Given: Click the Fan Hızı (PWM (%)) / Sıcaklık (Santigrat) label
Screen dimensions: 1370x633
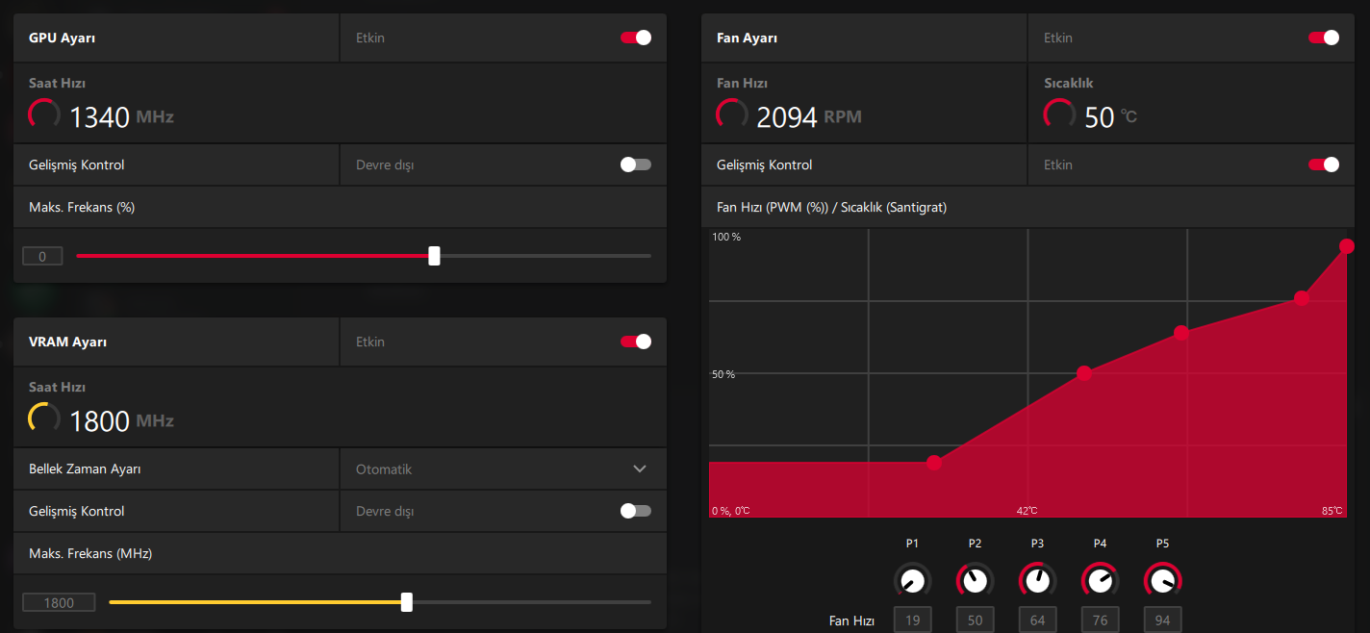Looking at the screenshot, I should 832,207.
